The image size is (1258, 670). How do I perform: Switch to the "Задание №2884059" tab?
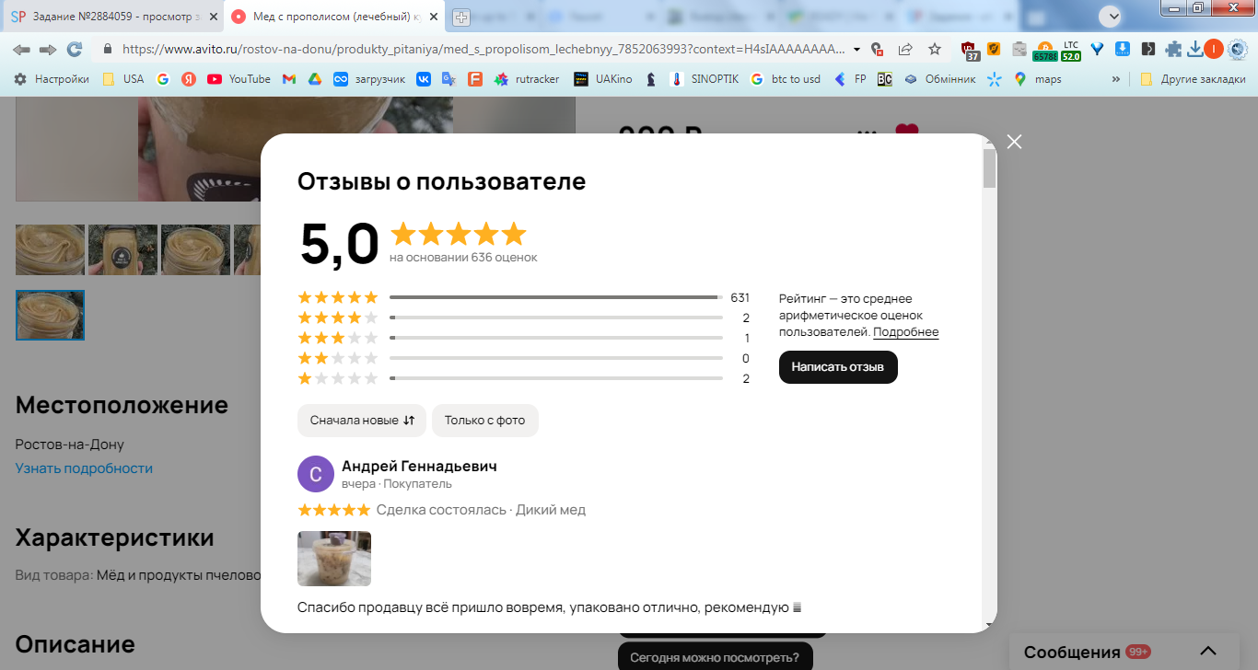(112, 17)
